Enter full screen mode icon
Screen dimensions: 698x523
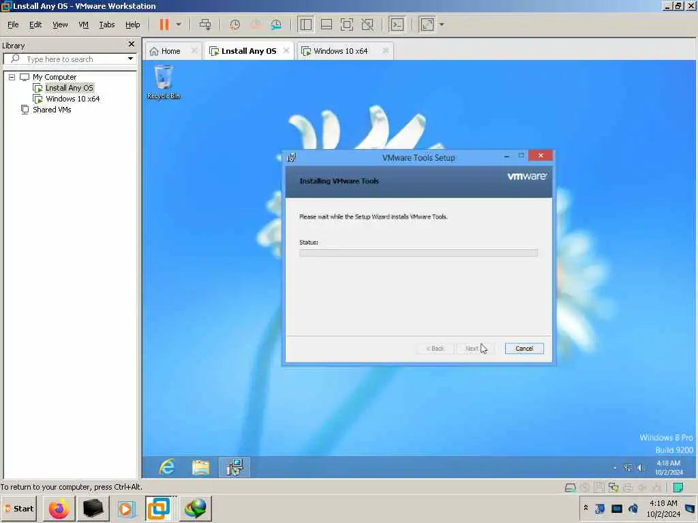pyautogui.click(x=347, y=25)
